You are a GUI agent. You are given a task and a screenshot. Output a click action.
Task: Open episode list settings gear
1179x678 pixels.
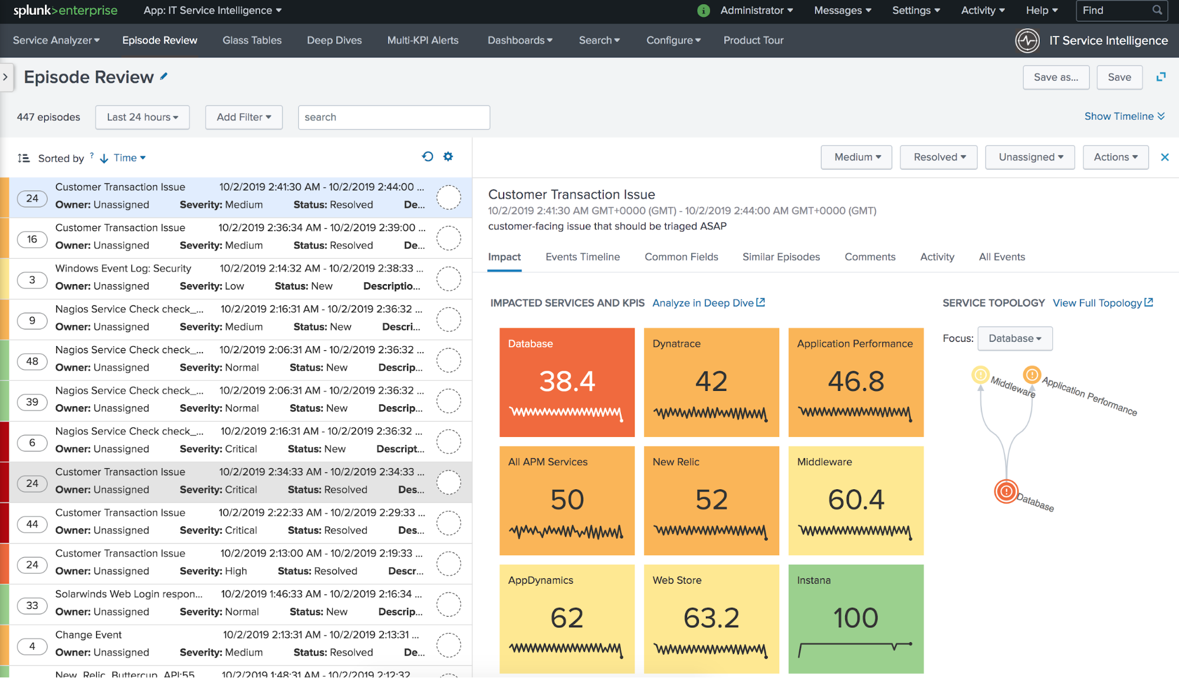pyautogui.click(x=448, y=156)
